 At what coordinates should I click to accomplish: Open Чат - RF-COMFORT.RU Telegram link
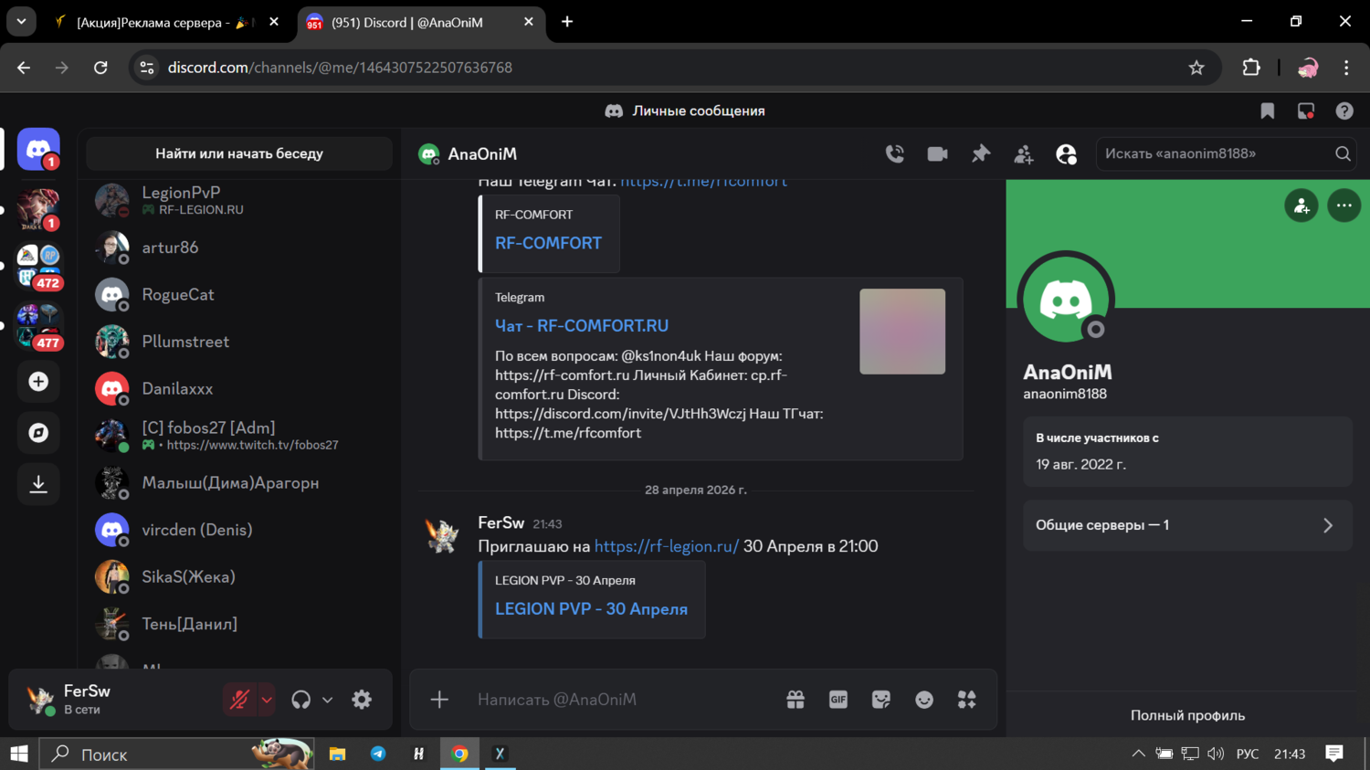coord(582,326)
